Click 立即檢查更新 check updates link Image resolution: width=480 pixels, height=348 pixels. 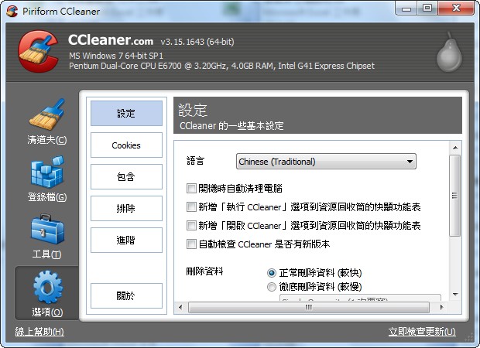(x=422, y=332)
